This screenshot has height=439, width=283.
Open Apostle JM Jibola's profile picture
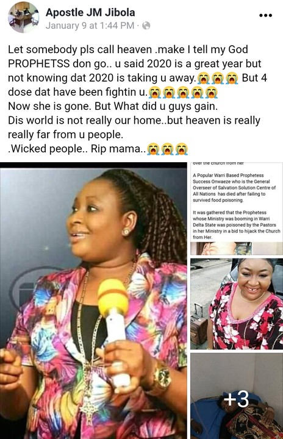[24, 17]
